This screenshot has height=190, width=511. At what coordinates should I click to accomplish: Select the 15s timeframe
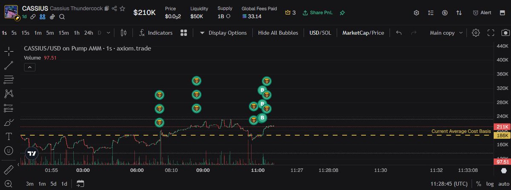click(x=26, y=33)
